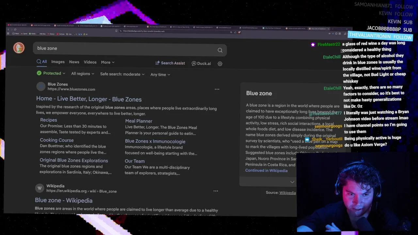Click the Search Assist sparkle button
This screenshot has width=418, height=235.
(x=170, y=63)
